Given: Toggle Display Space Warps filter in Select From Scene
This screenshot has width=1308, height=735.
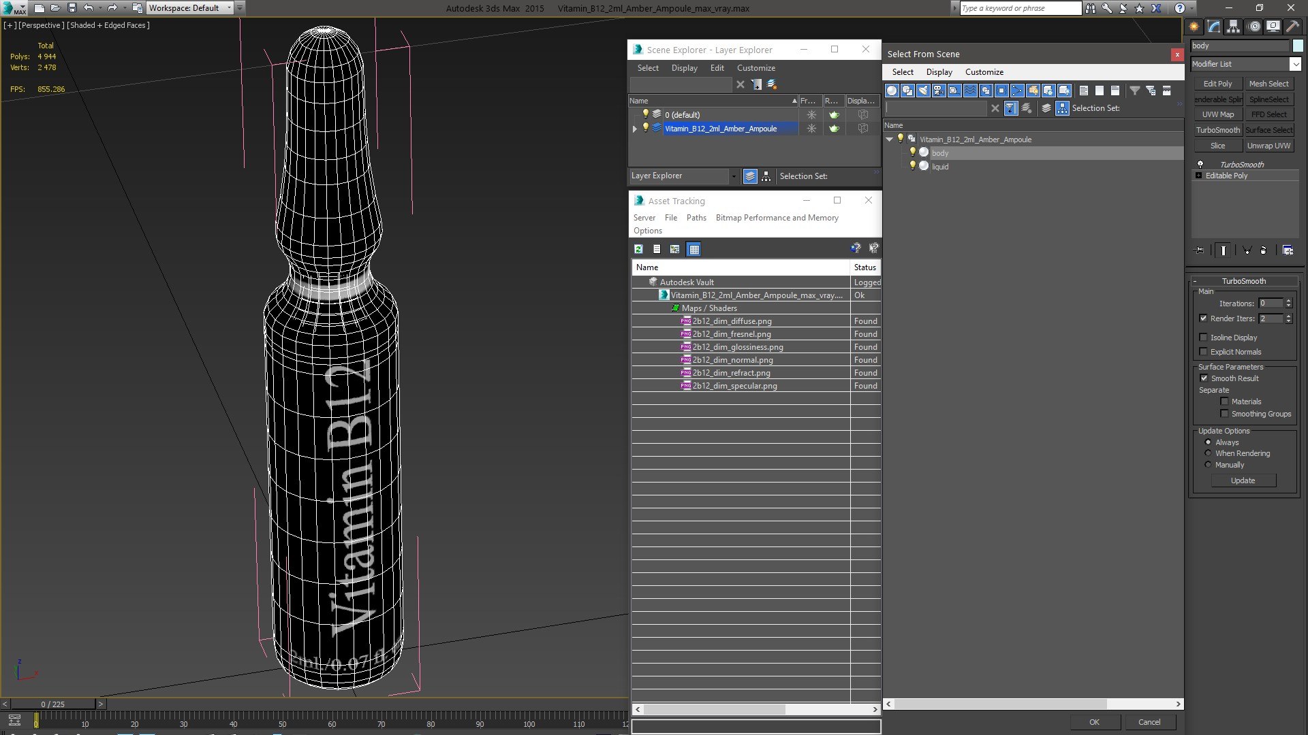Looking at the screenshot, I should [x=970, y=91].
